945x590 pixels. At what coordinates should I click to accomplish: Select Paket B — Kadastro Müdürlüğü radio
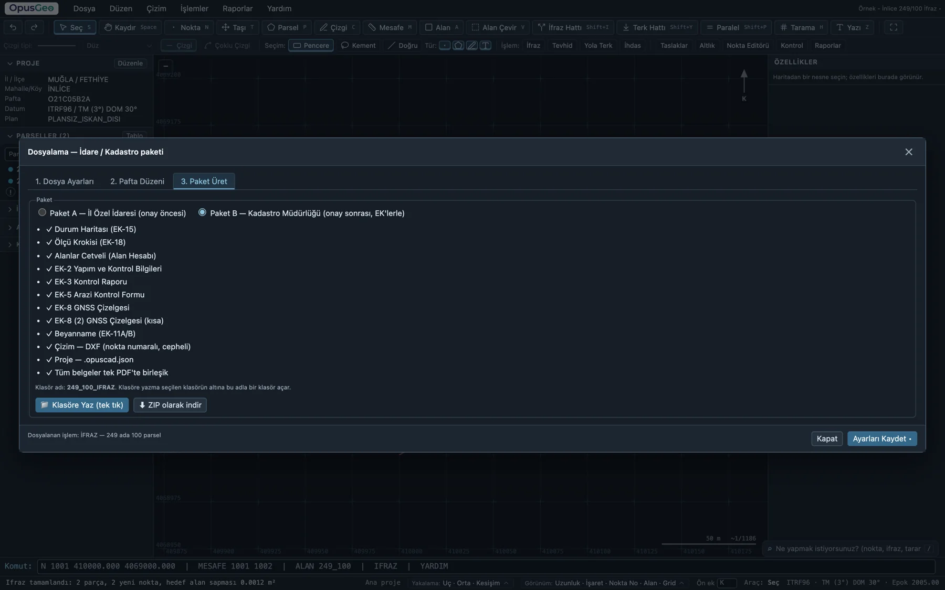[x=202, y=212]
